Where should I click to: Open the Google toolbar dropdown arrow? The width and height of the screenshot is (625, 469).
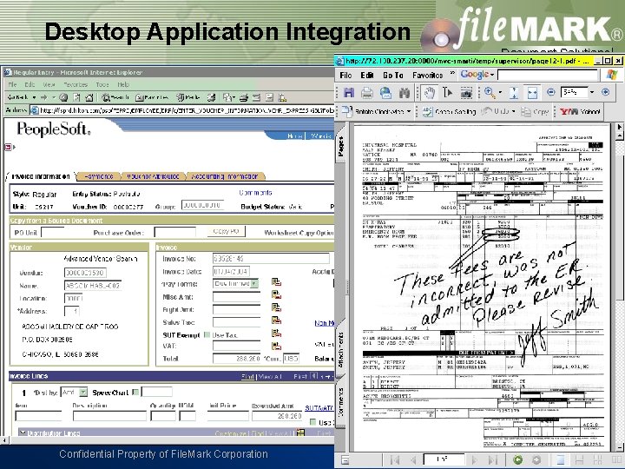click(492, 75)
